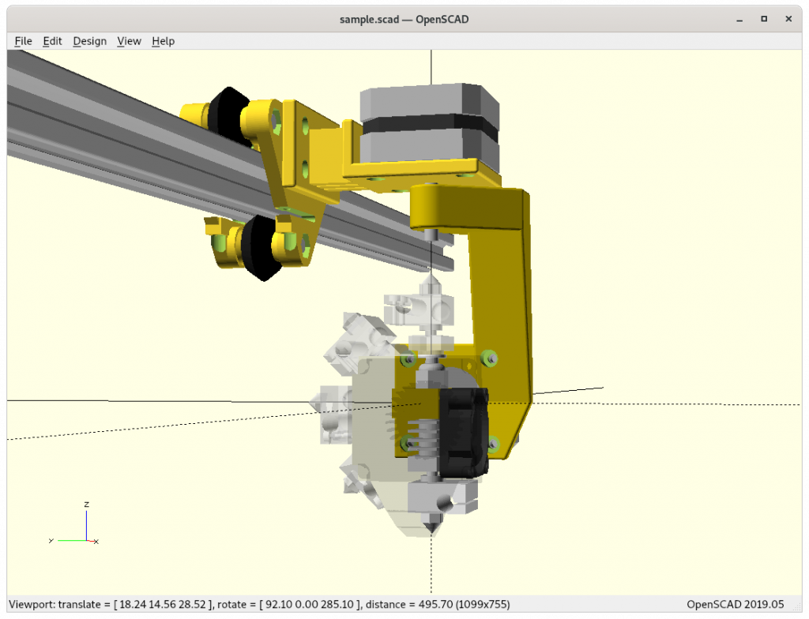Select the yellow vertical bracket arm
This screenshot has height=619, width=809.
pyautogui.click(x=502, y=309)
